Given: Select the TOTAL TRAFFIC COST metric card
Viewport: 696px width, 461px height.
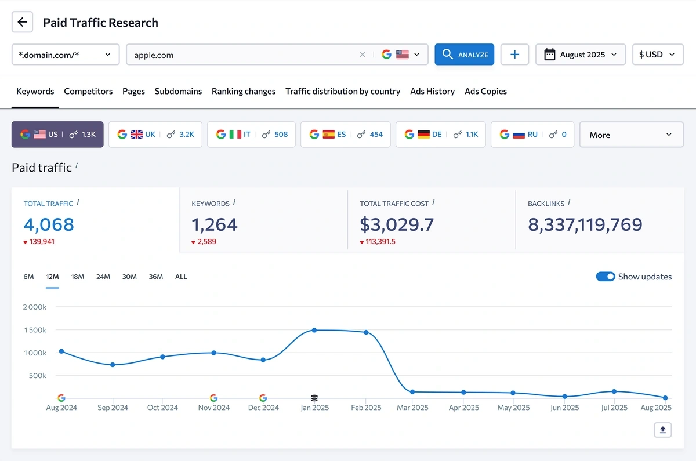Looking at the screenshot, I should coord(432,220).
